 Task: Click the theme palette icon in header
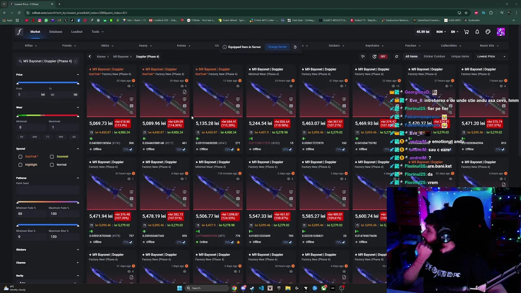click(488, 32)
